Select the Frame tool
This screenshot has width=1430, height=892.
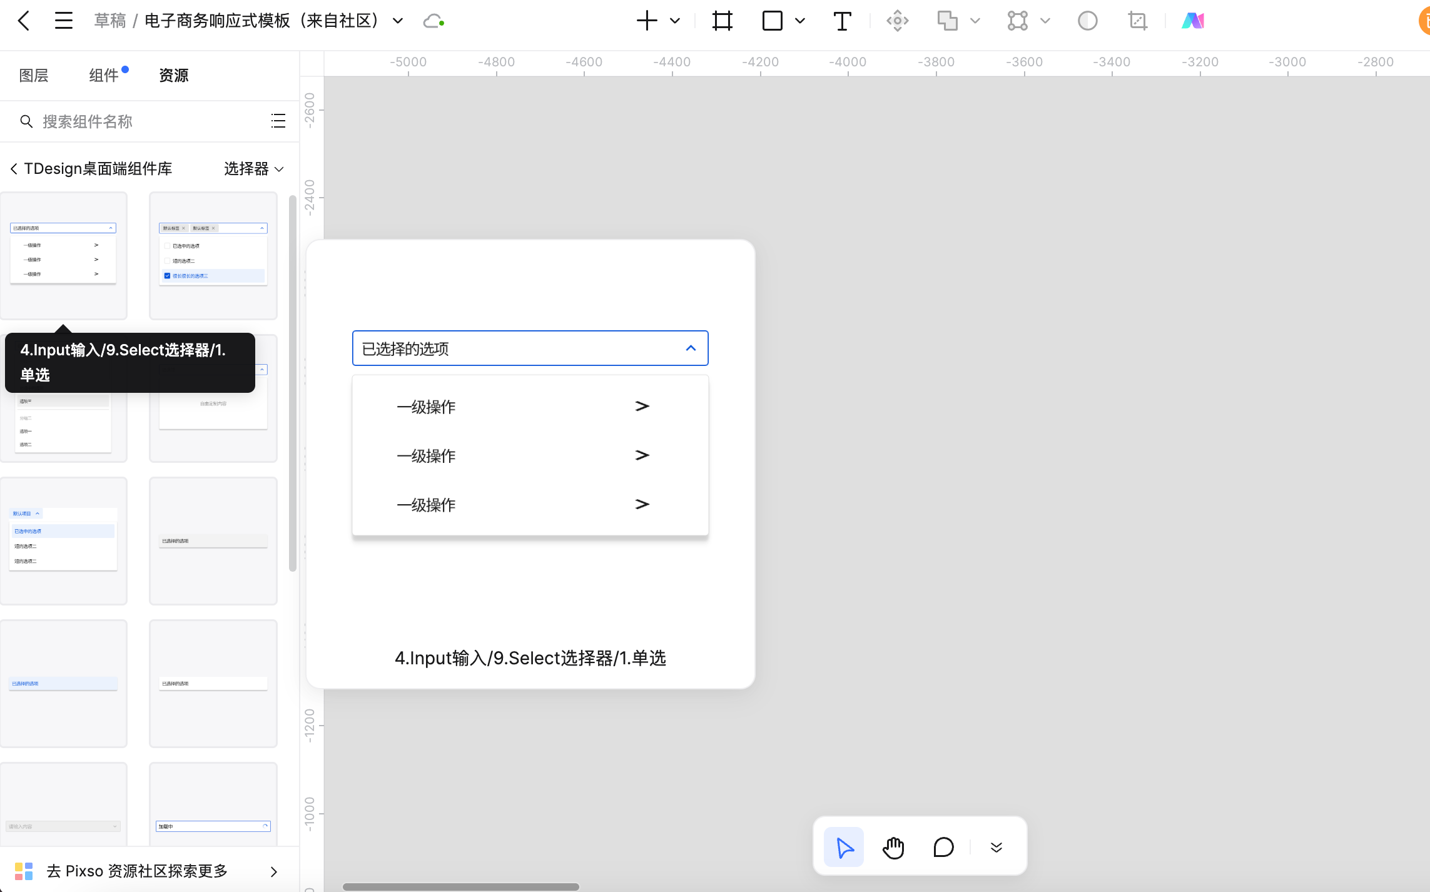(x=723, y=21)
